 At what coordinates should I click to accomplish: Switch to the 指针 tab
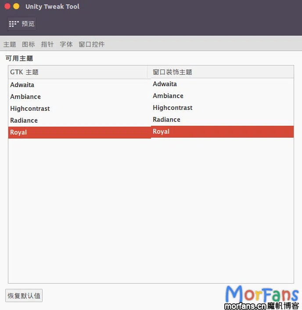point(47,44)
